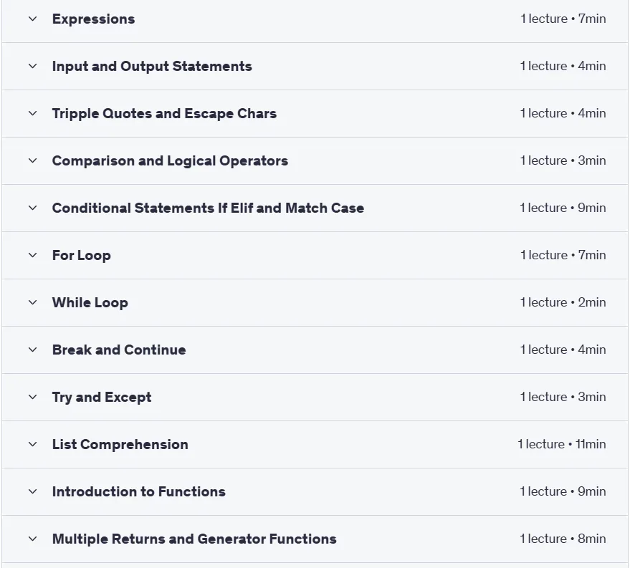This screenshot has height=568, width=630.
Task: Select the List Comprehension heading
Action: click(x=120, y=445)
